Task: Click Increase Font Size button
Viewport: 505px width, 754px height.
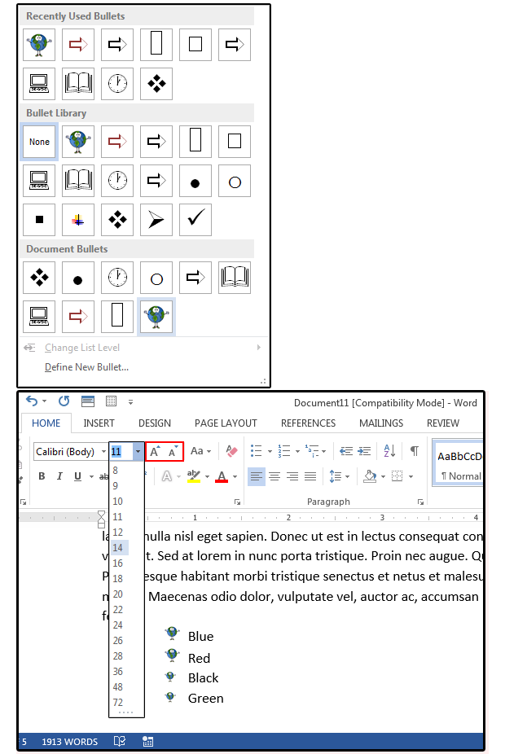Action: click(x=155, y=452)
